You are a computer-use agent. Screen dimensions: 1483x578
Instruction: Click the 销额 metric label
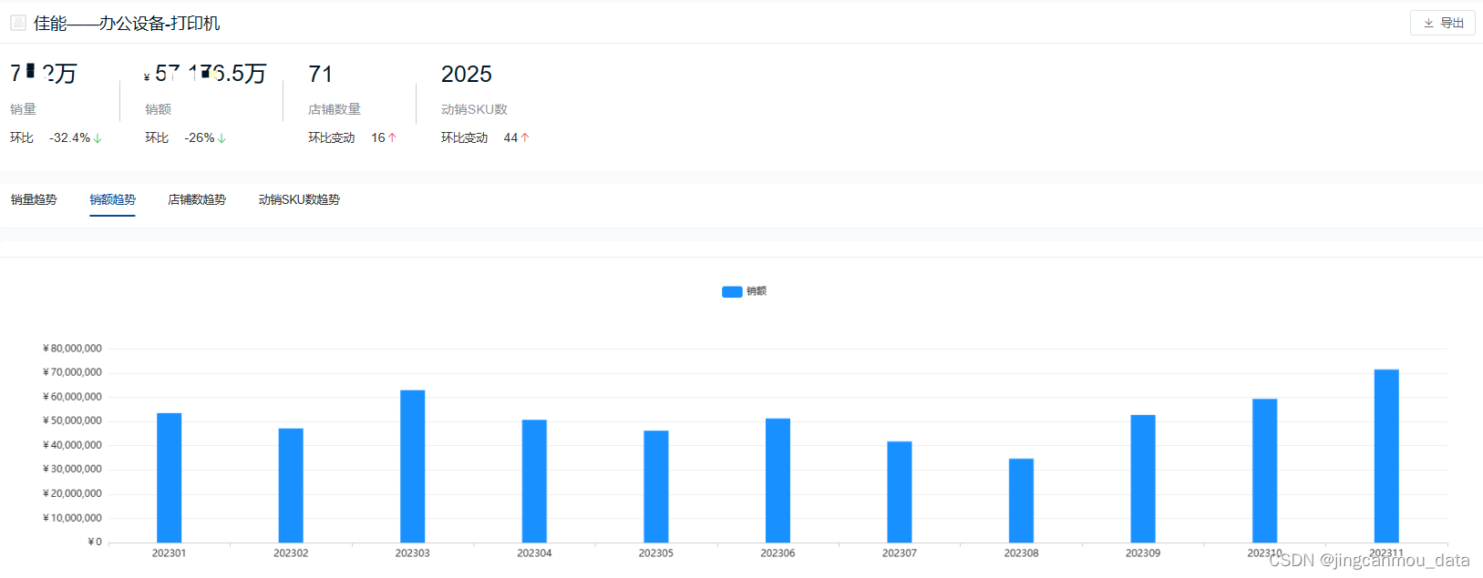coord(158,109)
